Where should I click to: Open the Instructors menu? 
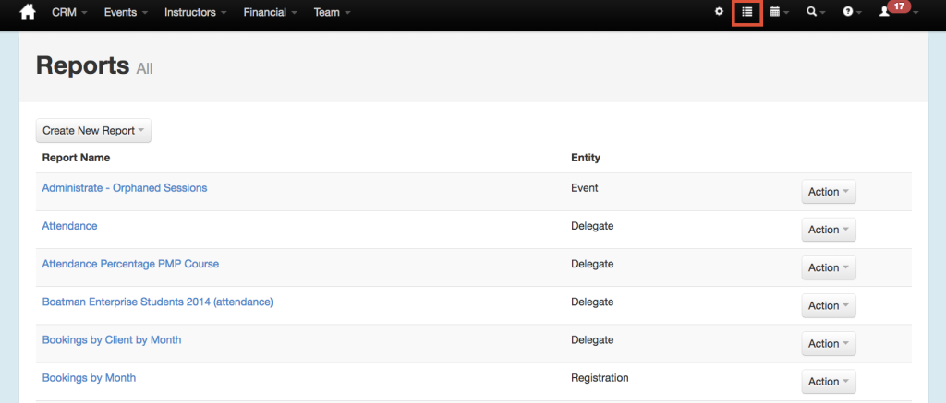(x=196, y=12)
